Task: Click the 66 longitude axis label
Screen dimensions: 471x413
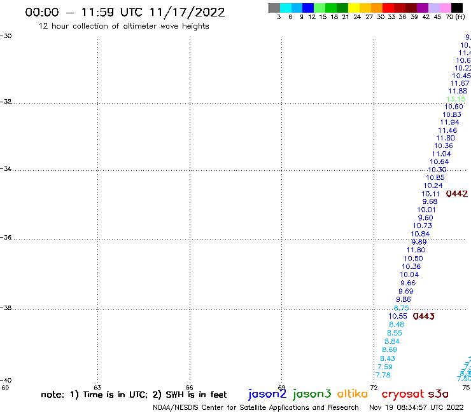Action: [x=190, y=388]
